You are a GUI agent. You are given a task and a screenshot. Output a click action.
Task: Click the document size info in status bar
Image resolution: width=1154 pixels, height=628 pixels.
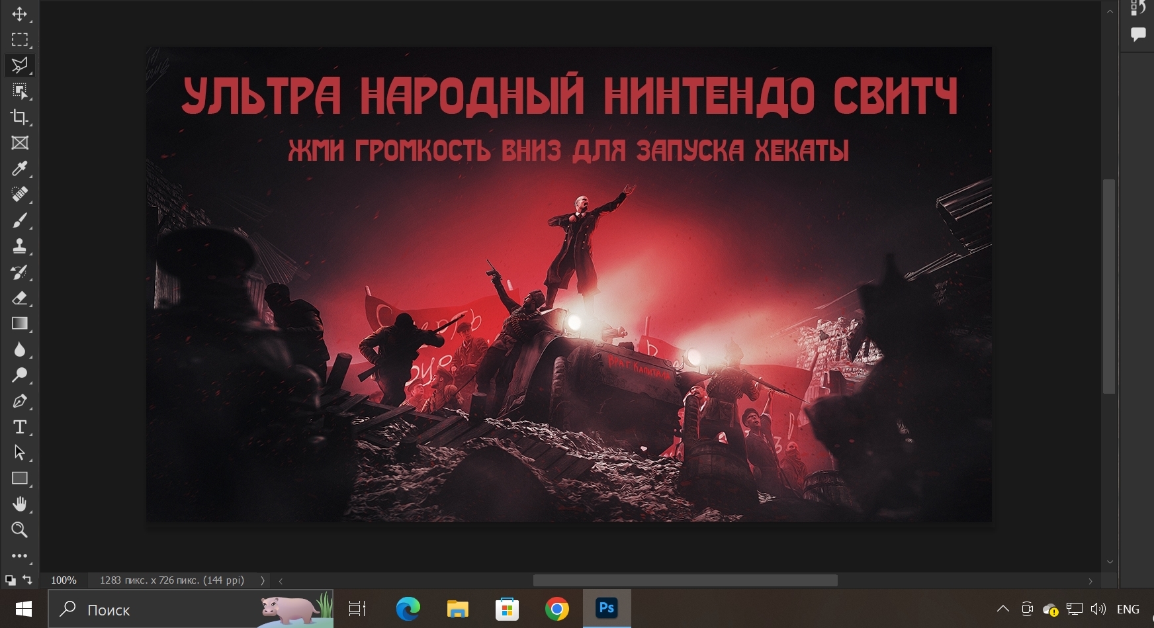(x=172, y=580)
